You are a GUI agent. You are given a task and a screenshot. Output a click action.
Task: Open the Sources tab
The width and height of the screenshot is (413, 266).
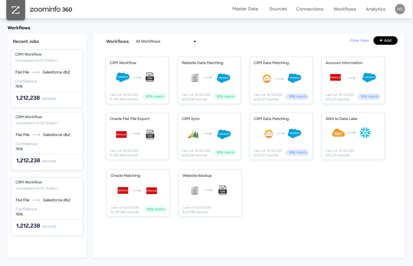(278, 9)
